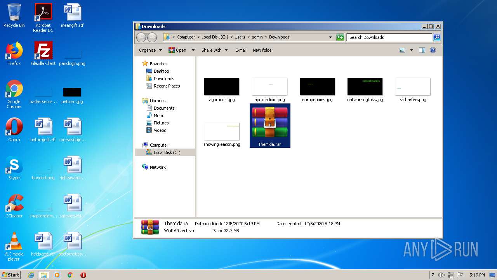The width and height of the screenshot is (497, 280).
Task: Show the preview pane icon
Action: (x=422, y=50)
